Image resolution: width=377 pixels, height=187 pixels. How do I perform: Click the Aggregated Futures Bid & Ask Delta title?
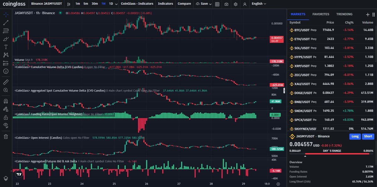46,161
